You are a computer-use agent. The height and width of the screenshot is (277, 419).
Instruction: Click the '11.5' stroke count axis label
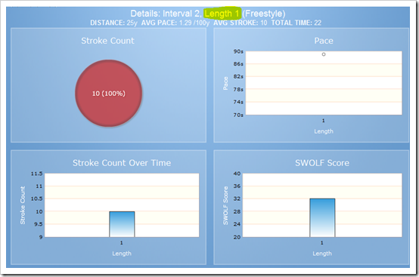coord(37,174)
